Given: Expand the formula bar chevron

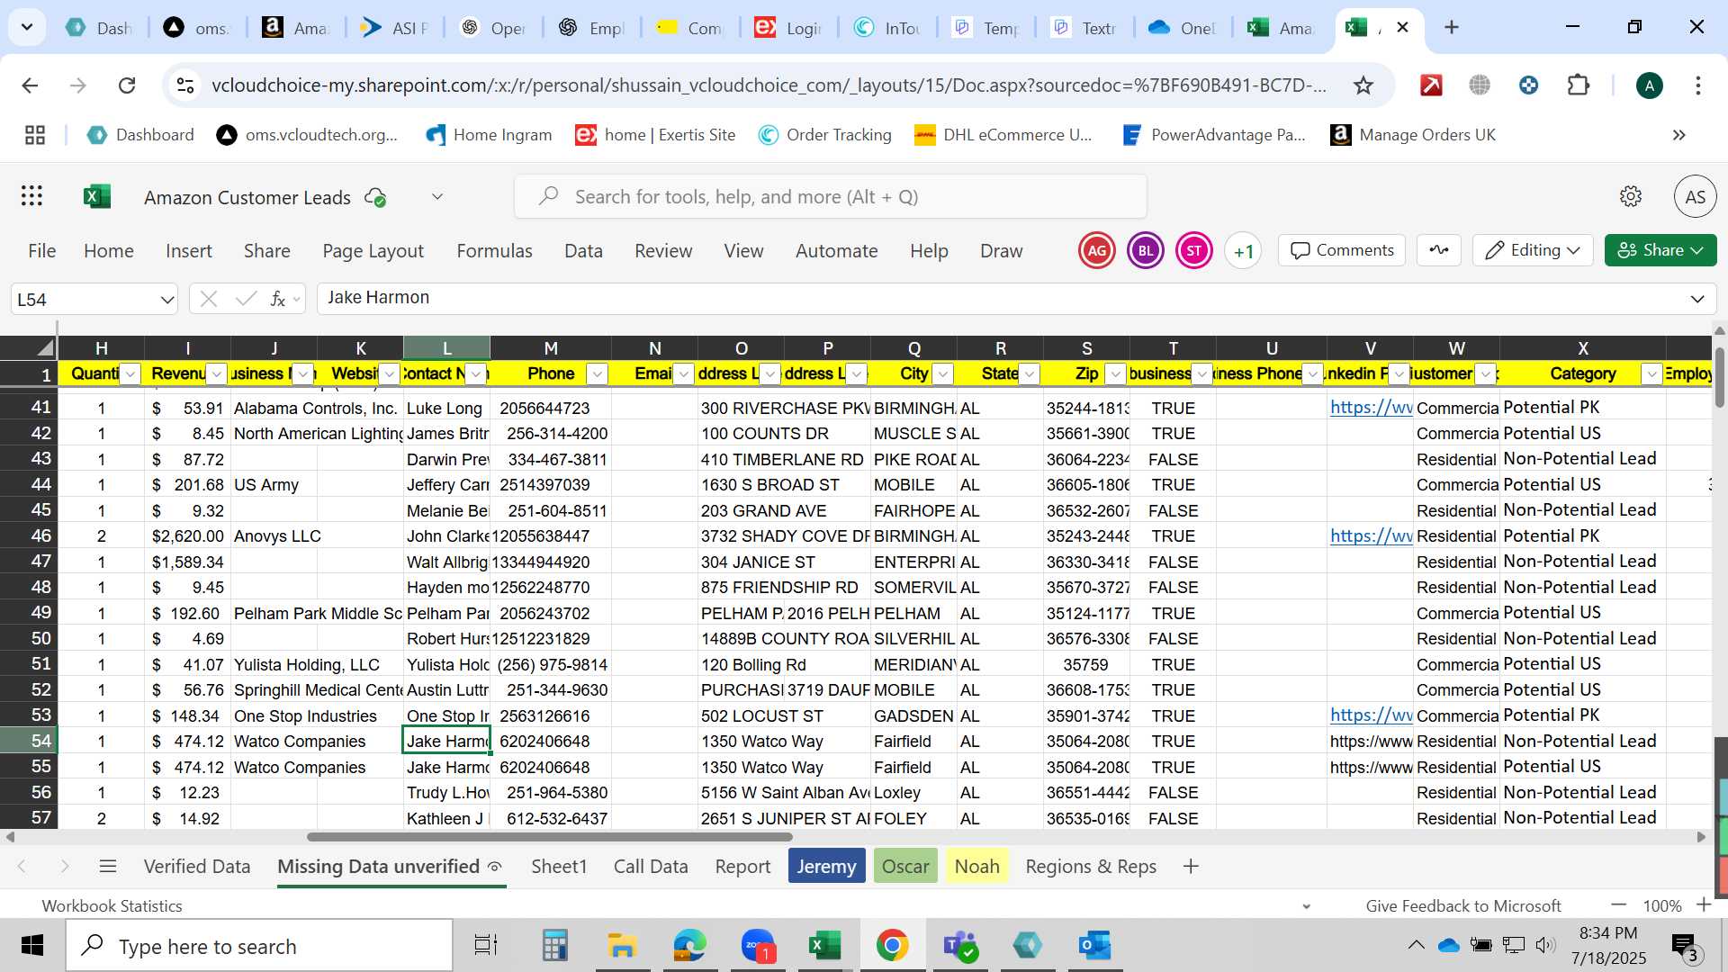Looking at the screenshot, I should pyautogui.click(x=1697, y=299).
